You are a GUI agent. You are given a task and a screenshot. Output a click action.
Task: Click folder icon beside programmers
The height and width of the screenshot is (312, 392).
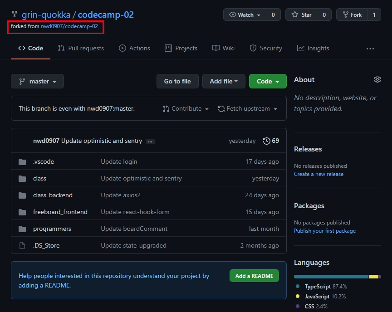point(22,229)
